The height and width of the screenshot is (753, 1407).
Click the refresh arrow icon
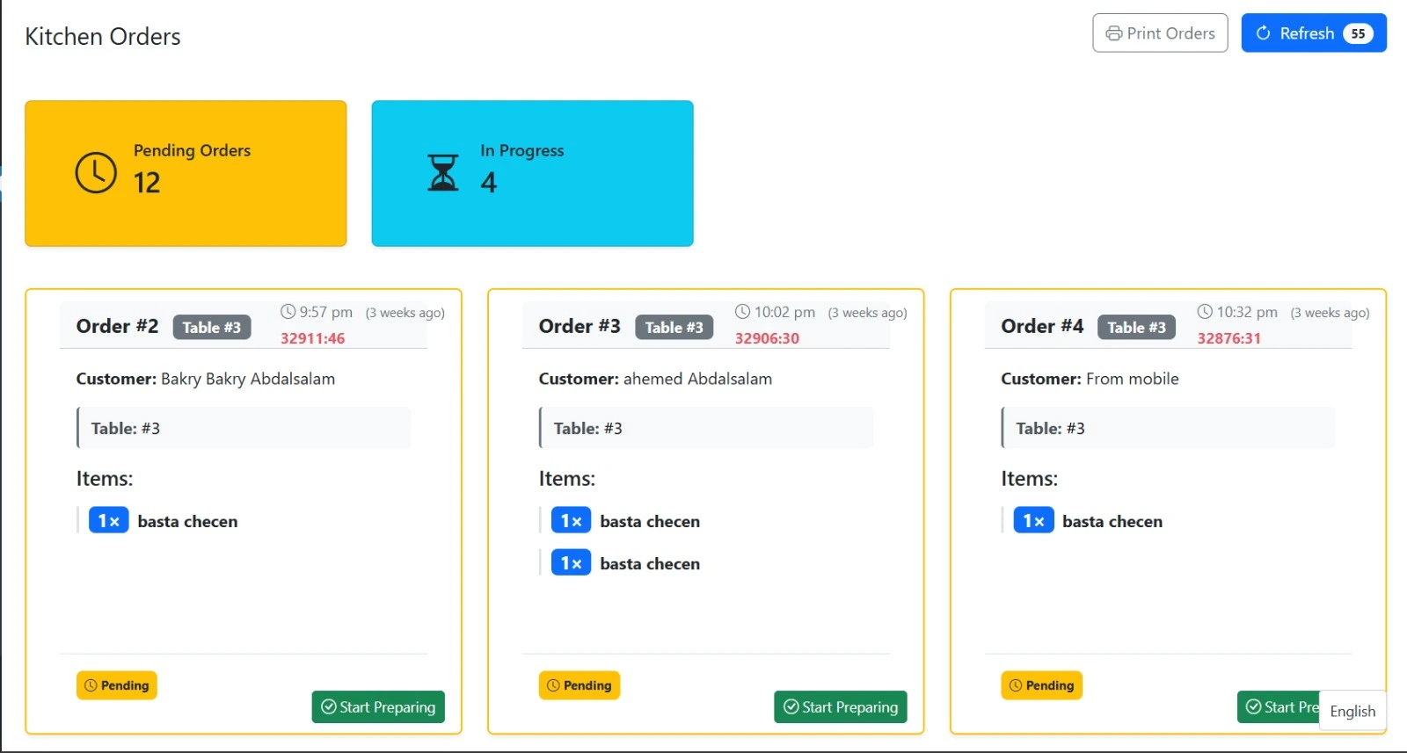1264,33
